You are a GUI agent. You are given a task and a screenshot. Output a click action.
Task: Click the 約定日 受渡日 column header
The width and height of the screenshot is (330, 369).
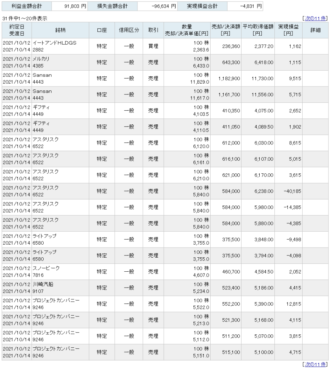click(x=17, y=30)
